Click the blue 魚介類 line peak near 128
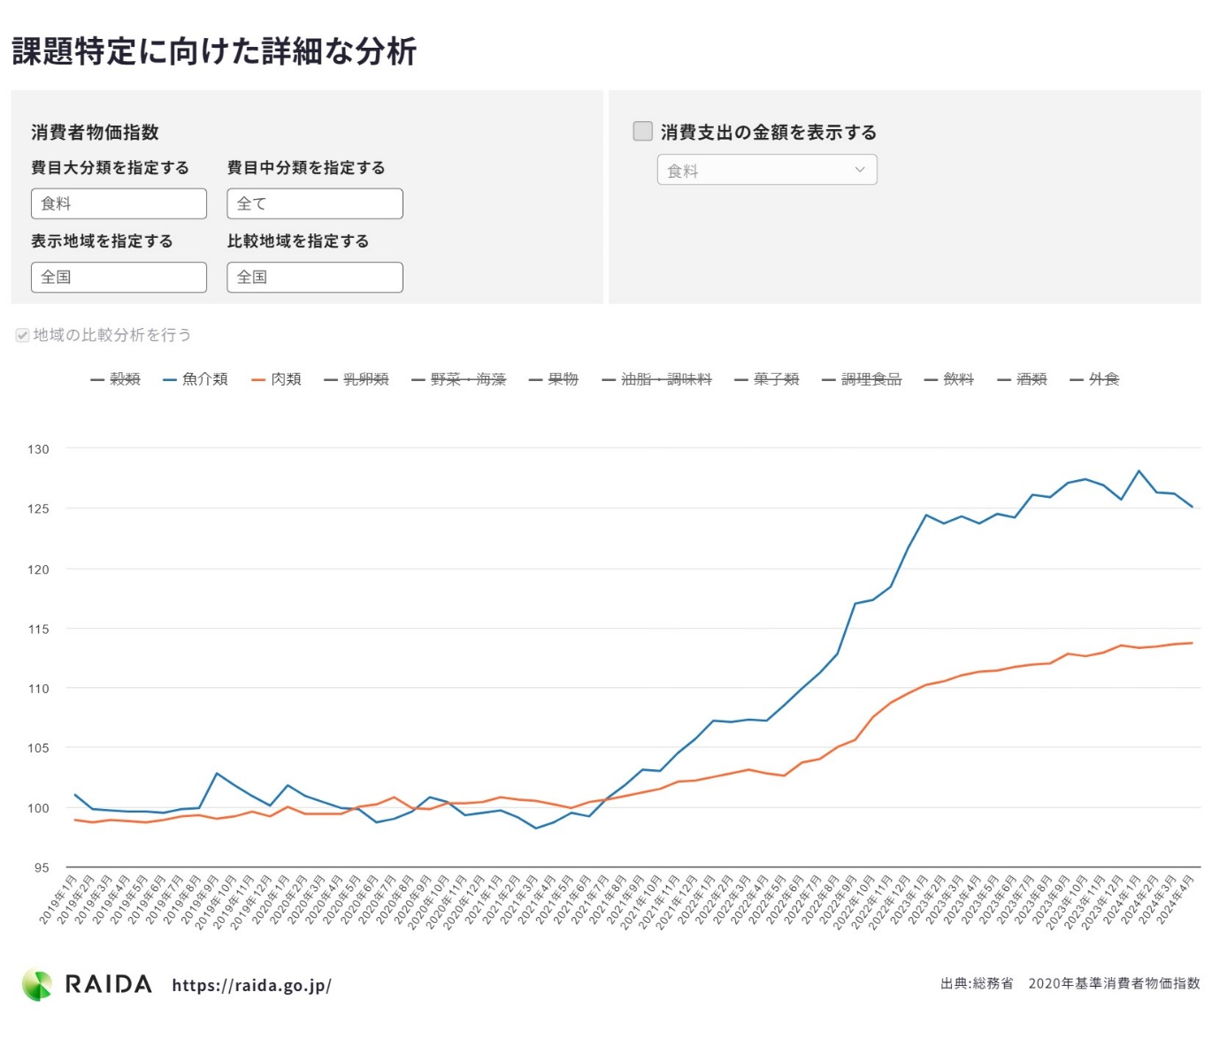Screen dimensions: 1212x1038 pyautogui.click(x=1139, y=471)
